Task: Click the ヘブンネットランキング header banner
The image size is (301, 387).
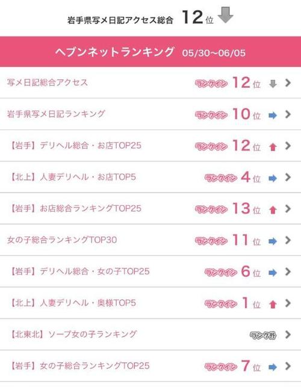Action: pos(150,52)
